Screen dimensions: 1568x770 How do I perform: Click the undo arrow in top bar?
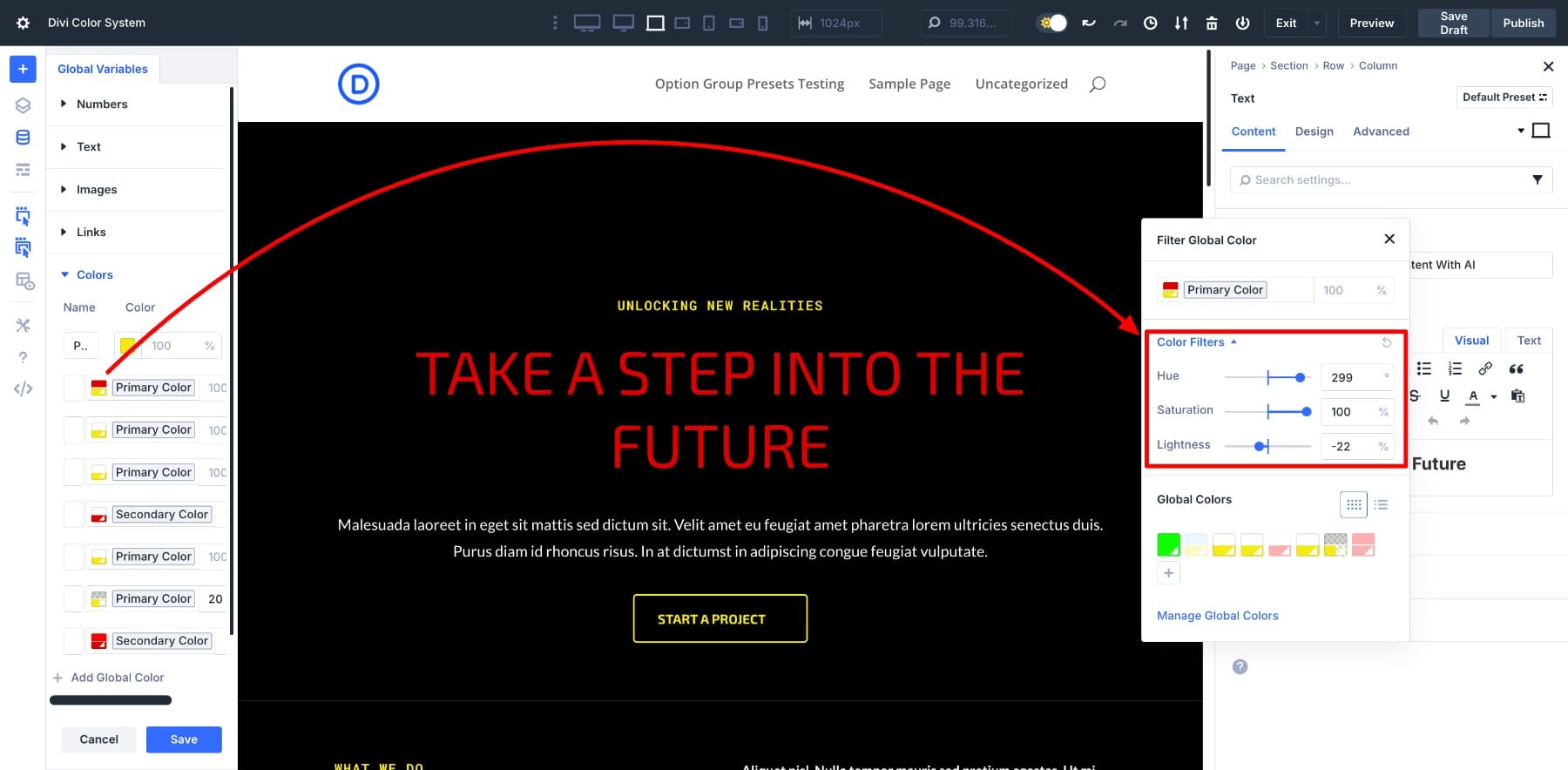tap(1089, 23)
